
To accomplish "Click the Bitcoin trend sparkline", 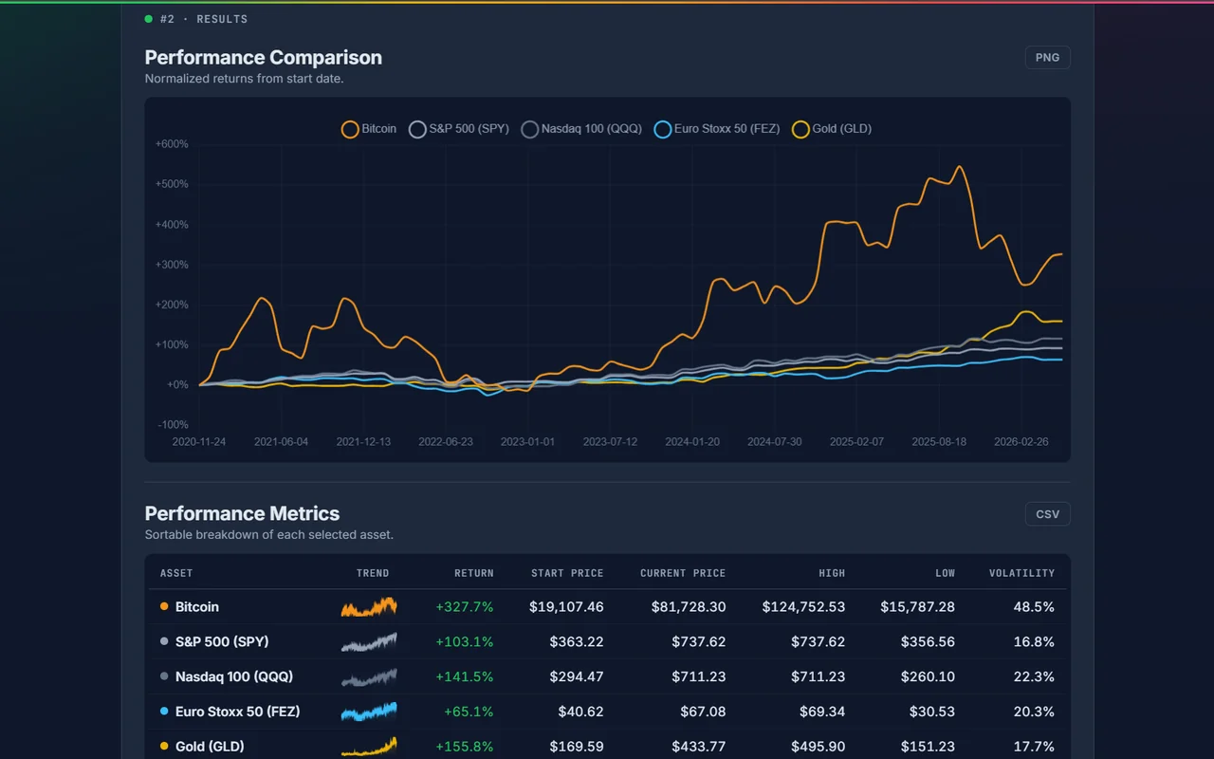I will [x=369, y=607].
